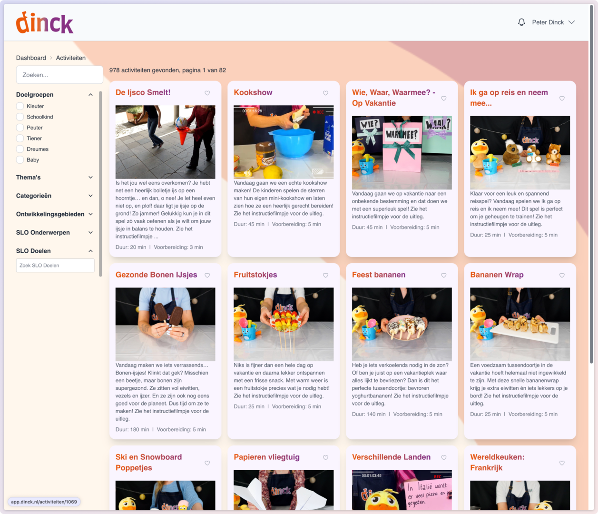
Task: Favorite Gezonde Bonen IJsjes activity
Action: point(207,276)
